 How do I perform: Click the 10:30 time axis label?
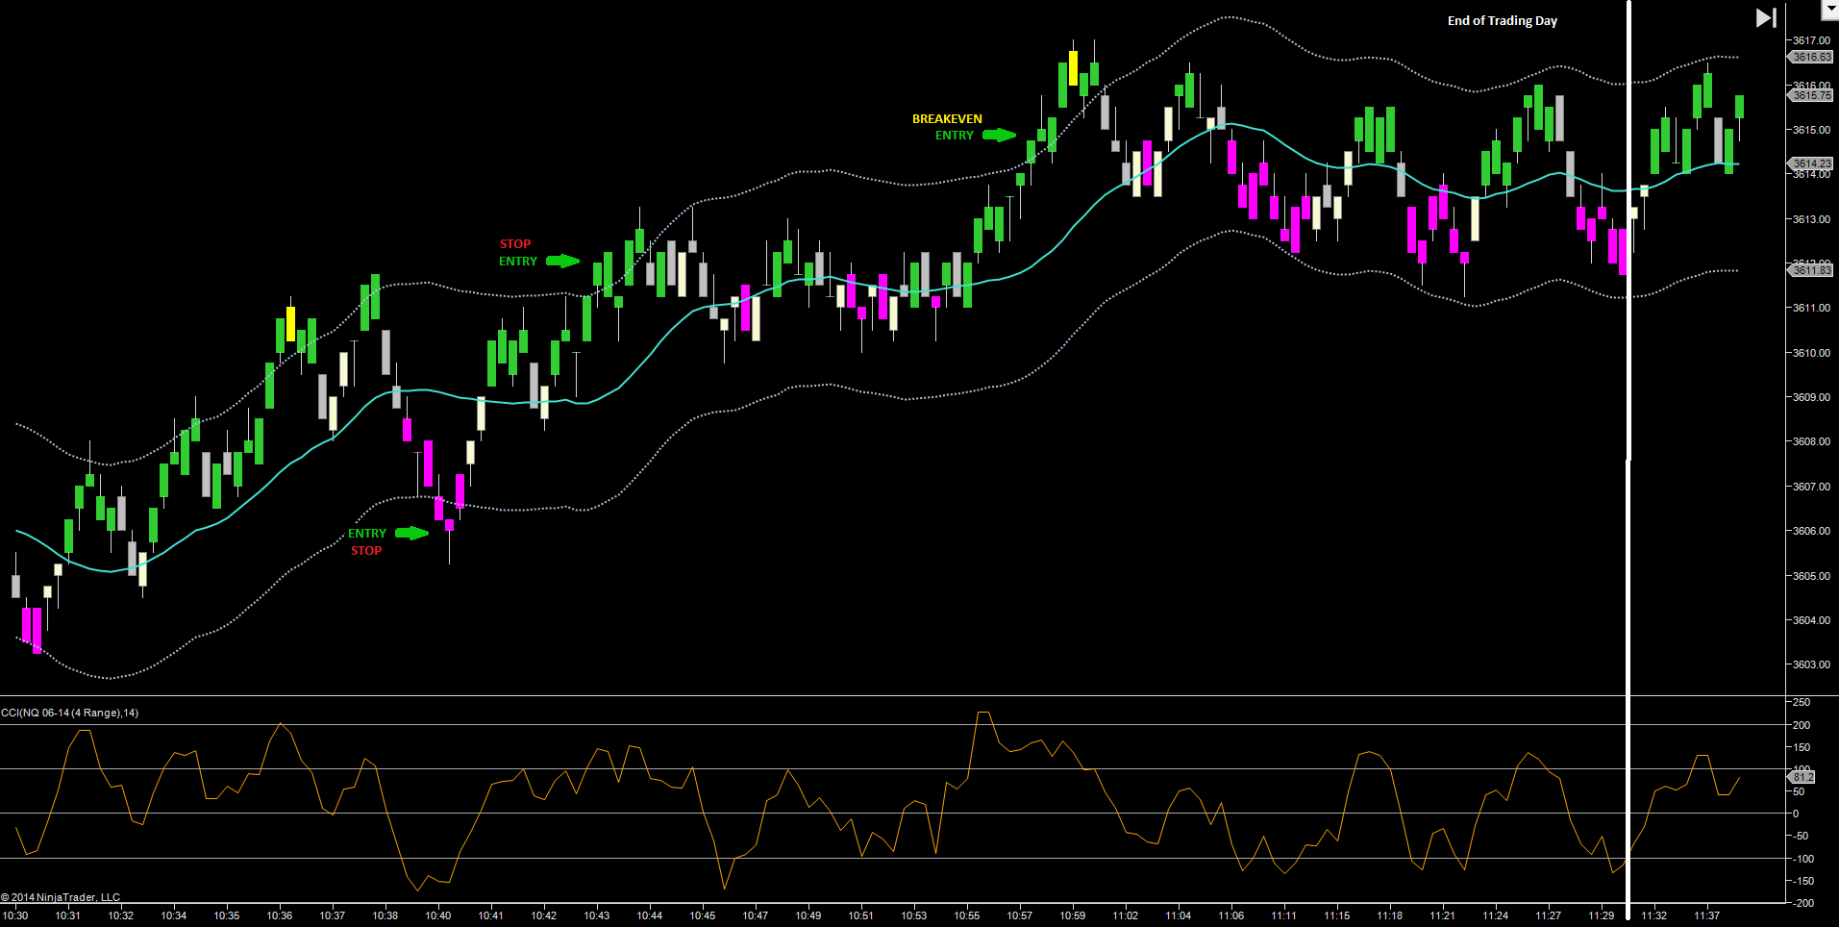pos(15,915)
